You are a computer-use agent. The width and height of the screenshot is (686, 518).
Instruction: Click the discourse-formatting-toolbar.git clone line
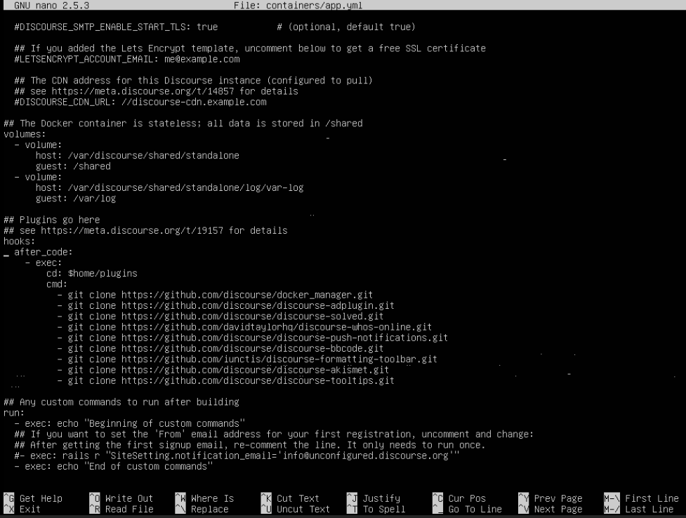pos(247,359)
